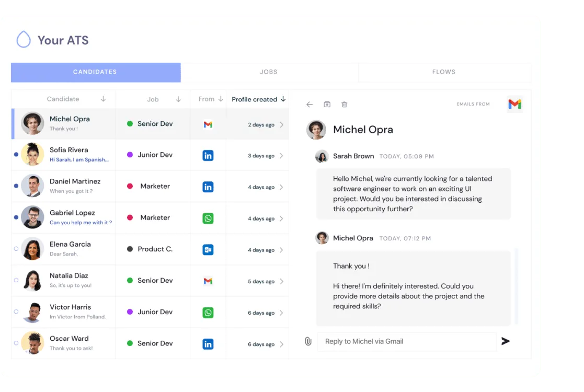Click the WhatsApp icon in Gabriel Lopez's row
The width and height of the screenshot is (584, 392).
pyautogui.click(x=208, y=218)
